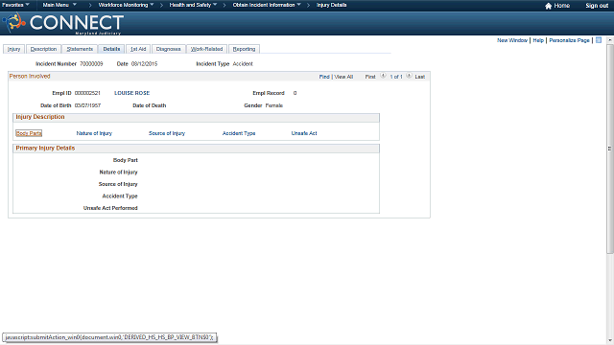This screenshot has width=614, height=345.
Task: Click the Find link in Person Involved
Action: (x=324, y=77)
